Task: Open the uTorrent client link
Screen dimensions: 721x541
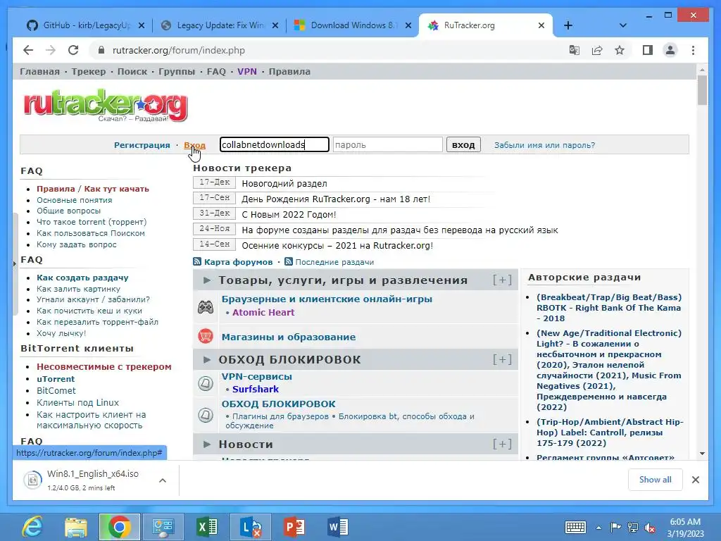Action: tap(56, 378)
